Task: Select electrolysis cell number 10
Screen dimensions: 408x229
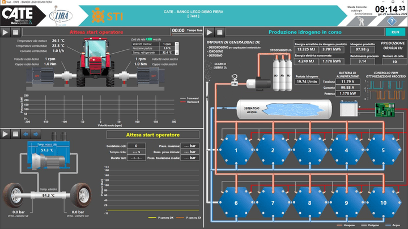Action: point(383,202)
